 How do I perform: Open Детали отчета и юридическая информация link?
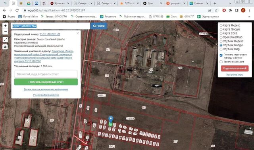[x=46, y=89]
